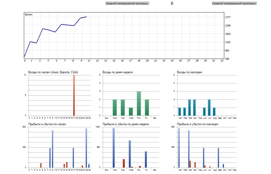Select the blue March bar in Прибыли и убытки по месяцам
This screenshot has width=271, height=174.
click(189, 149)
